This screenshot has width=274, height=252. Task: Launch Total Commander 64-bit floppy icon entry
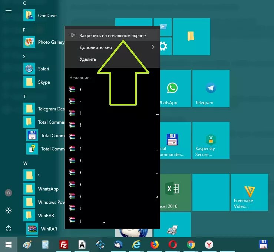click(x=46, y=136)
